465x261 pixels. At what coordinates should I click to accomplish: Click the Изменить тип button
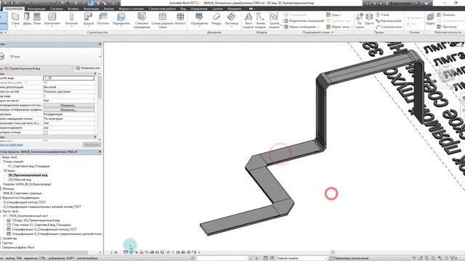point(88,68)
